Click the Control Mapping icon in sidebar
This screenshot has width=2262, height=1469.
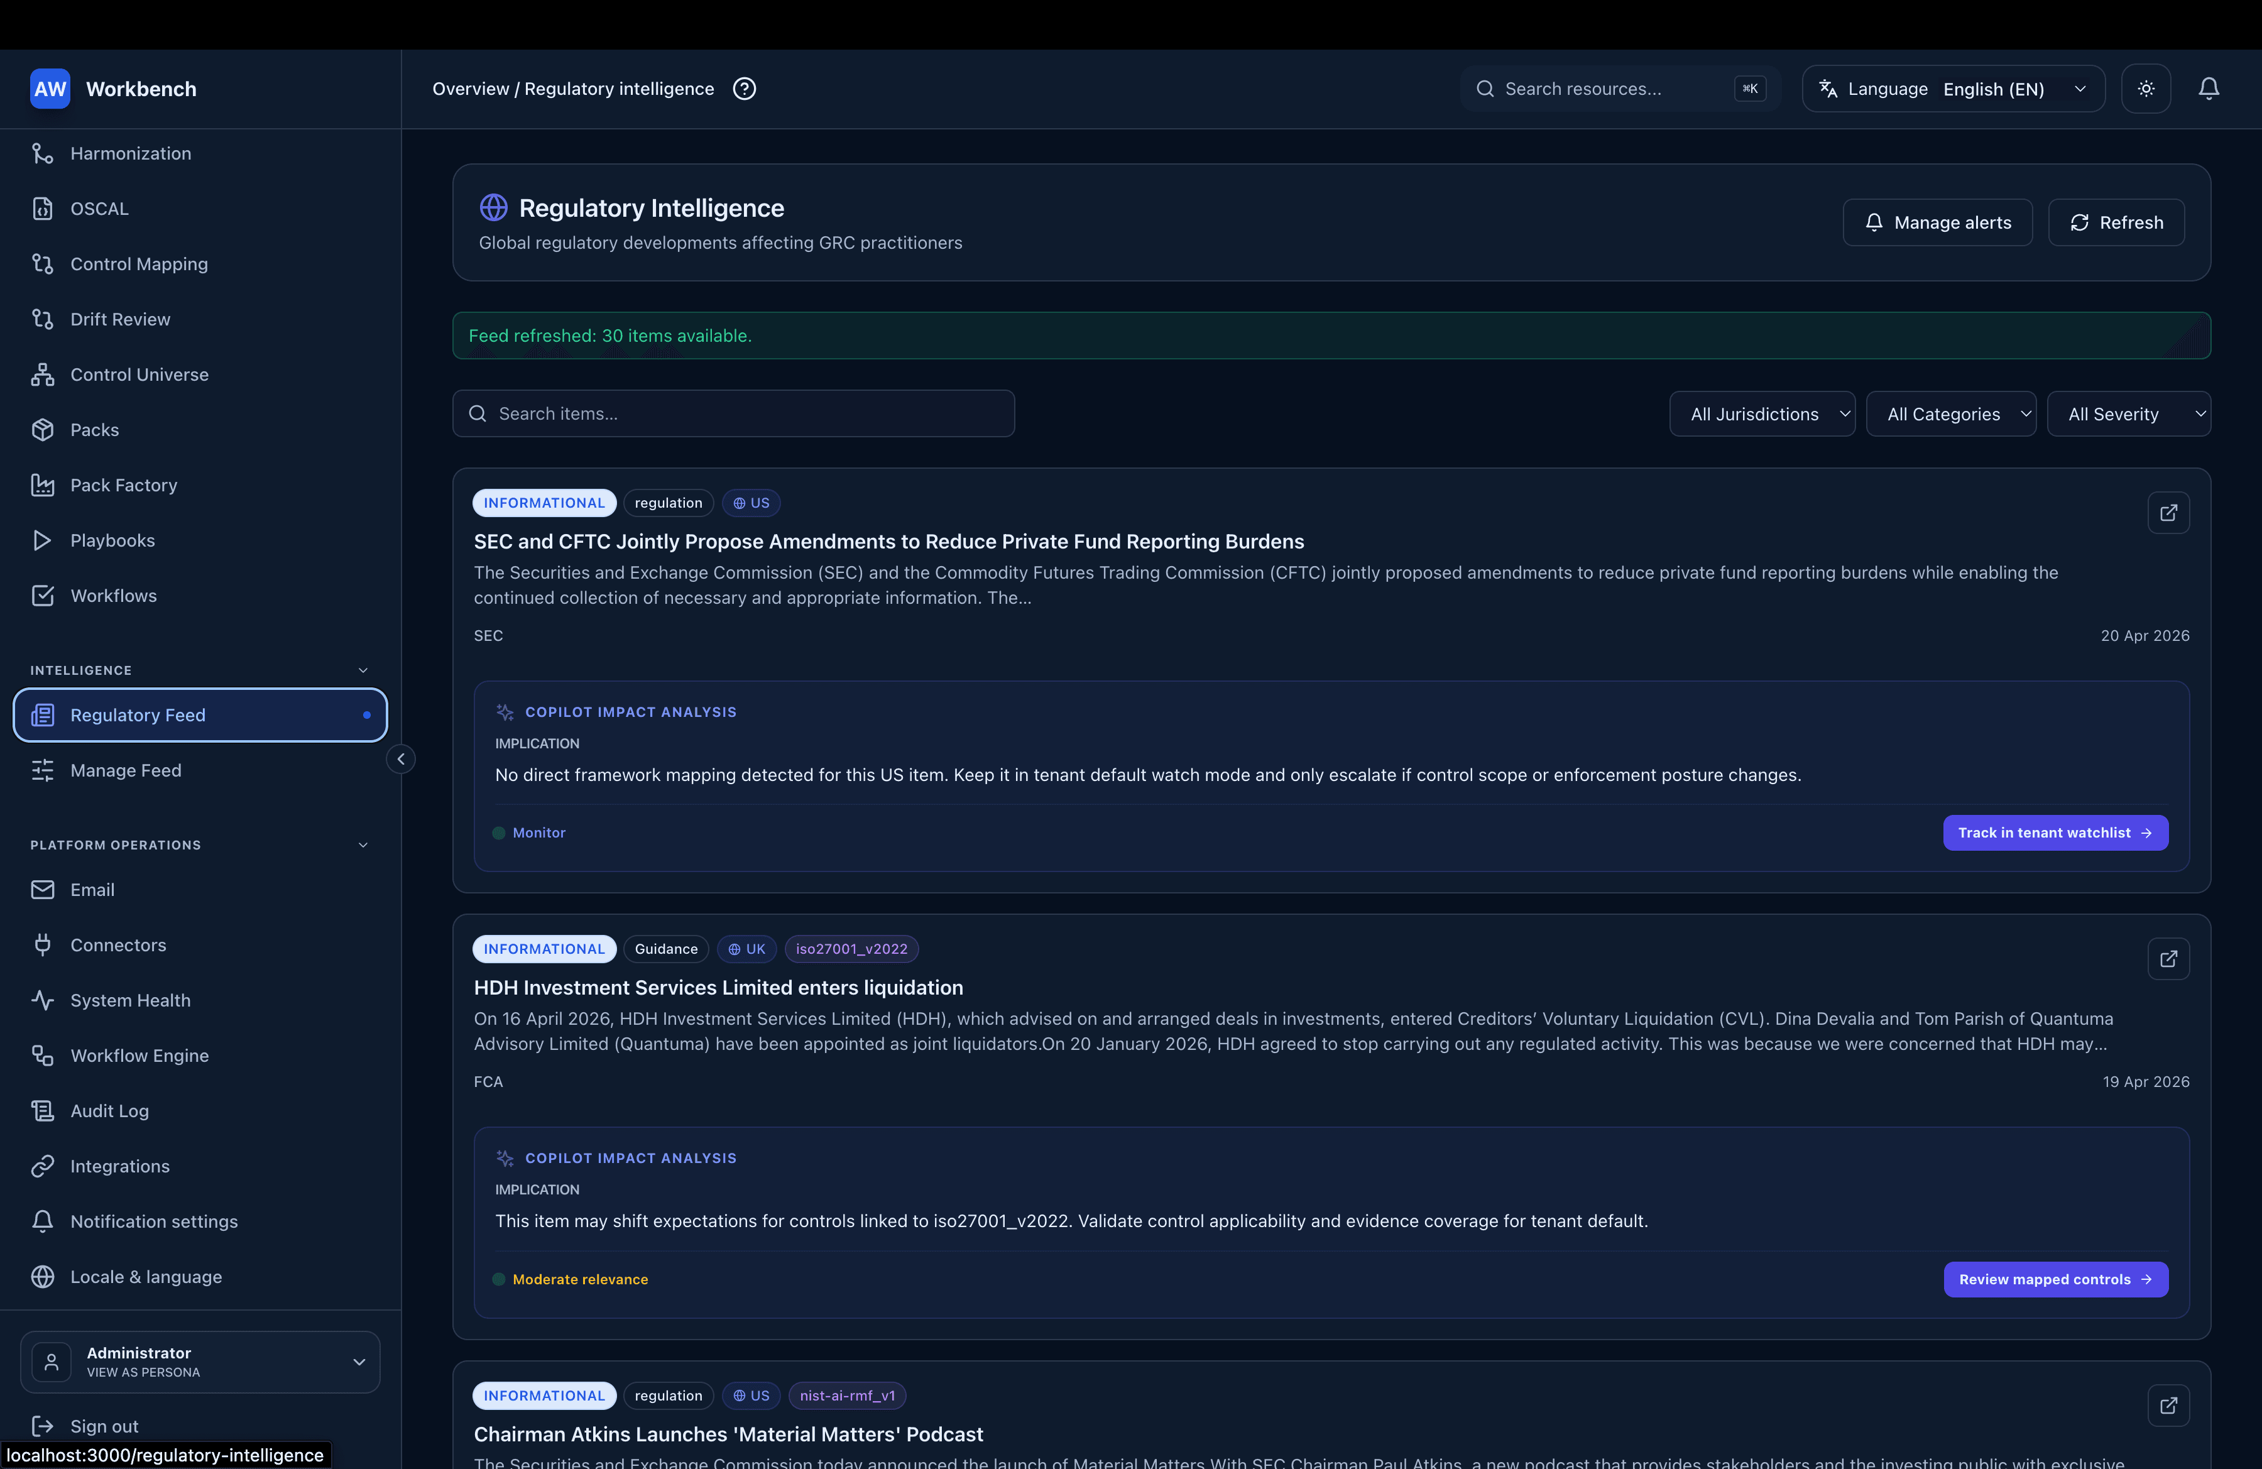(x=42, y=263)
